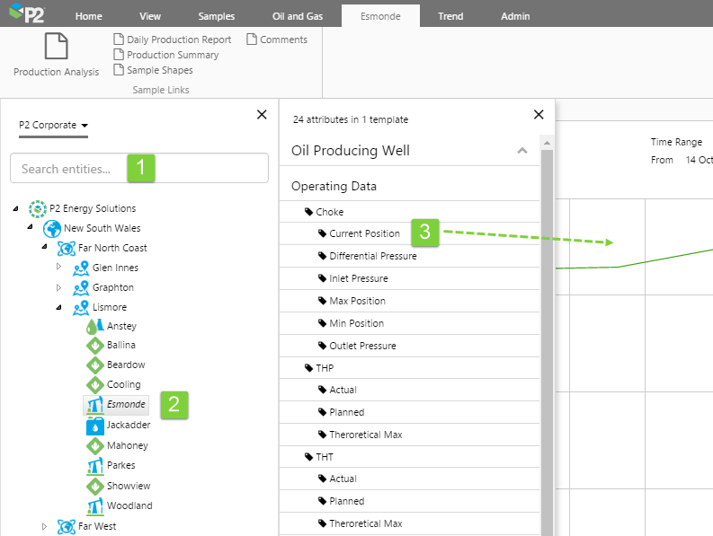This screenshot has height=536, width=713.
Task: Click the Ballina green diamond icon
Action: 94,346
